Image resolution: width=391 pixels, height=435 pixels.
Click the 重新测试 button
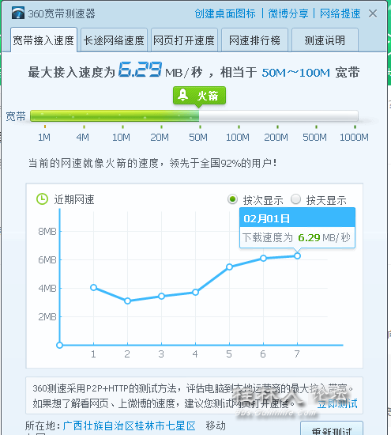(332, 429)
